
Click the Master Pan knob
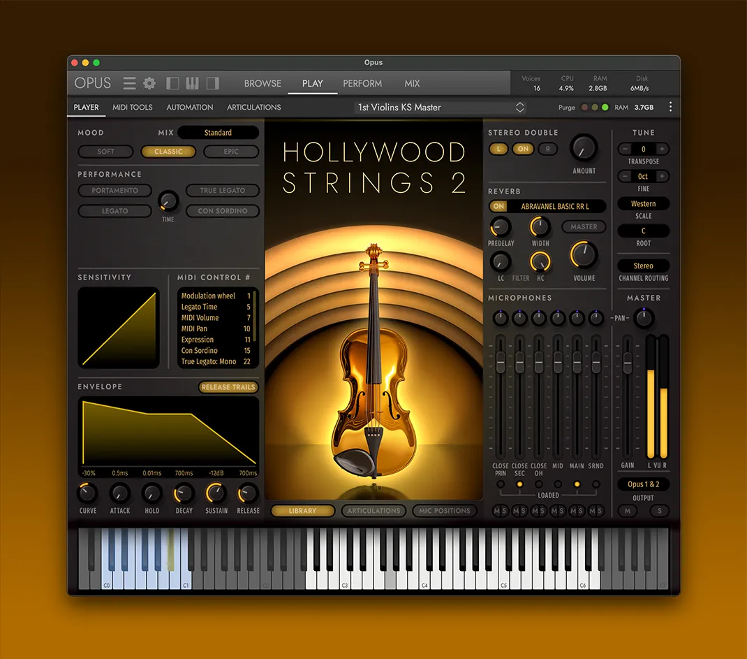tap(644, 318)
